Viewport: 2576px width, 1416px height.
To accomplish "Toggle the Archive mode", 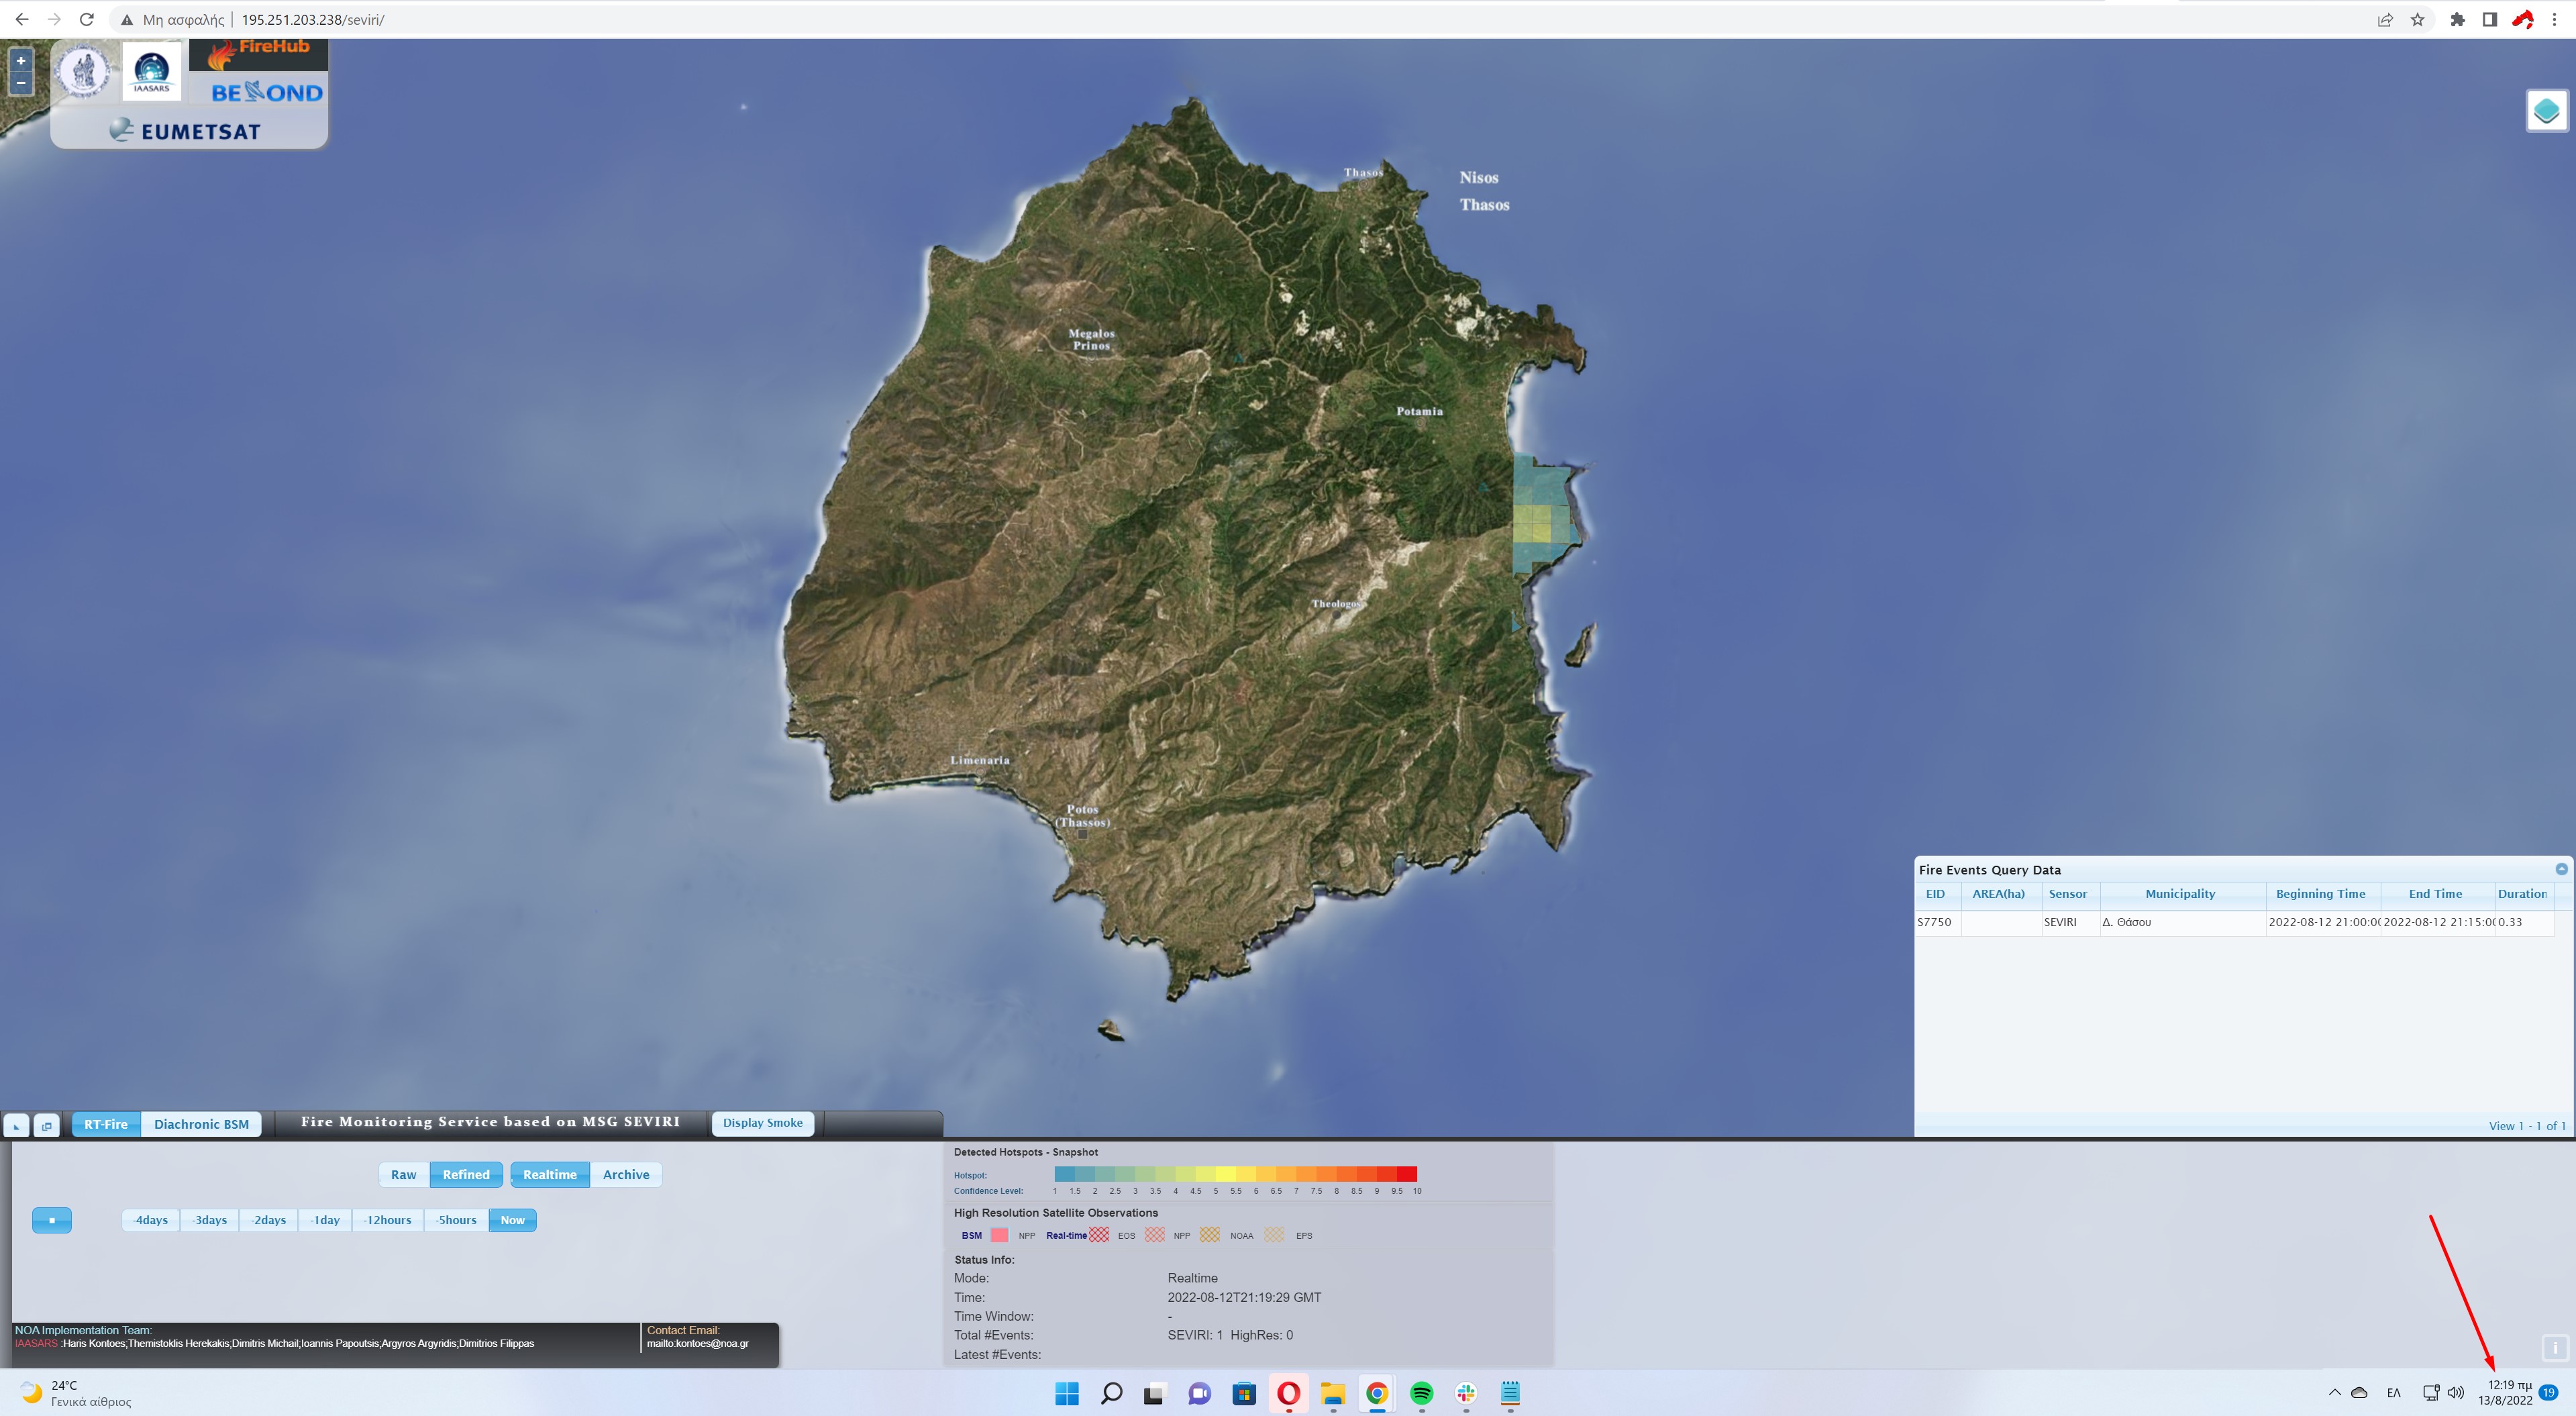I will [x=625, y=1174].
